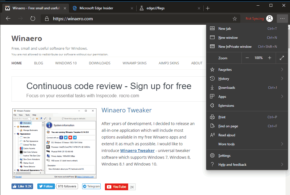
Task: Start Read aloud from the menu
Action: (247, 135)
